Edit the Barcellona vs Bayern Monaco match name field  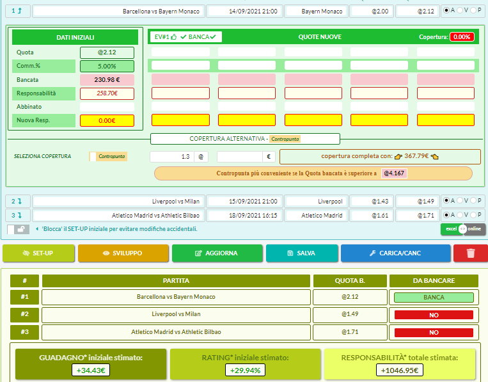tap(119, 12)
